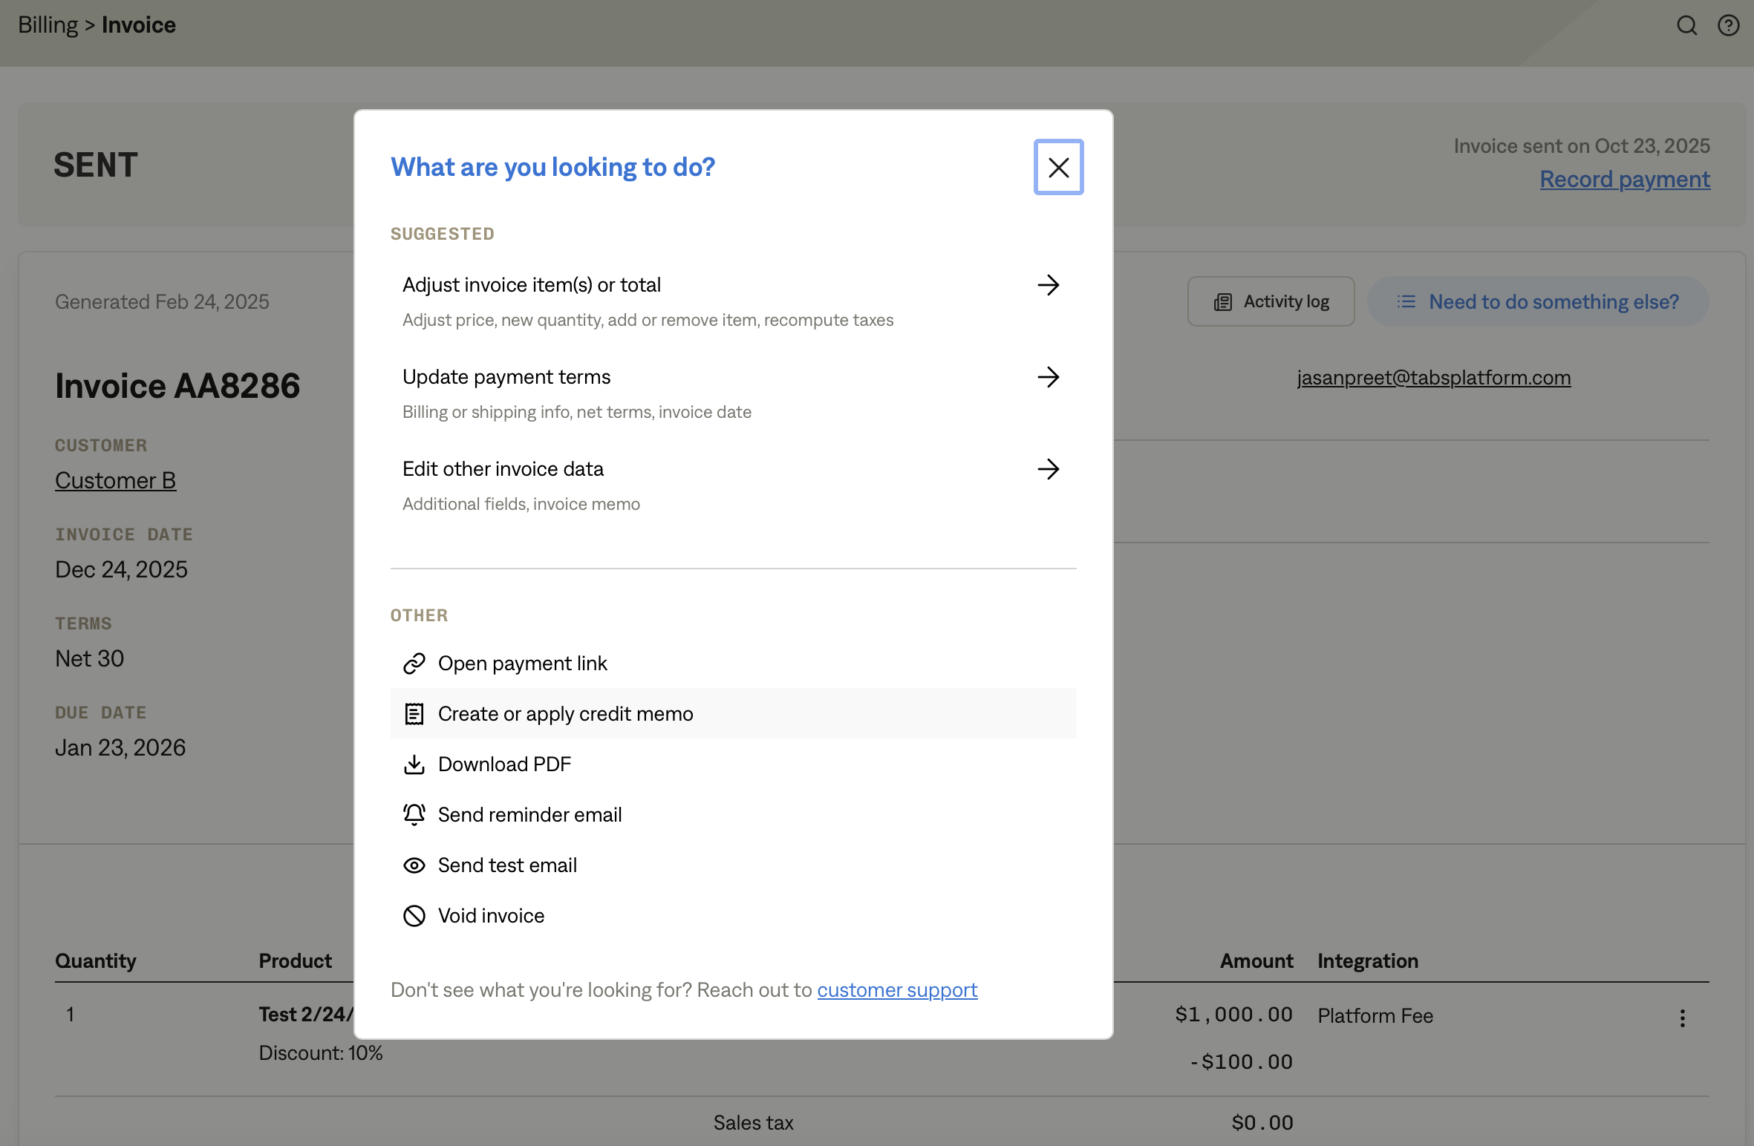Click the download icon for Download PDF
Viewport: 1754px width, 1146px height.
click(414, 764)
